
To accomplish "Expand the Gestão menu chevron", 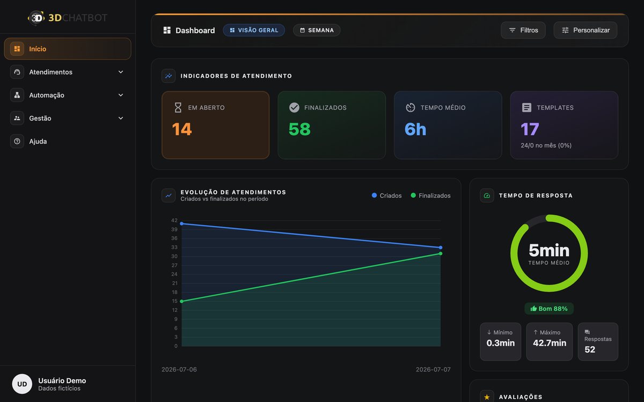I will click(121, 118).
